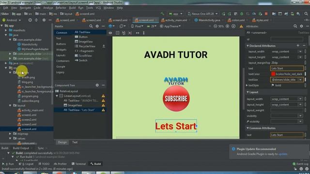The height and width of the screenshot is (174, 310).
Task: Click the Debug app bug icon
Action: (242, 14)
